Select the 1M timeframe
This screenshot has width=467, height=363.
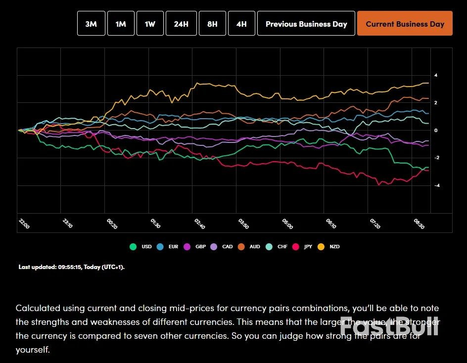(x=121, y=23)
